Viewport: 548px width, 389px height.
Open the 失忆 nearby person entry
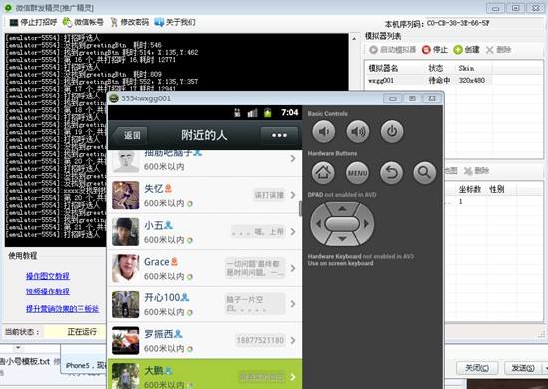pos(204,195)
